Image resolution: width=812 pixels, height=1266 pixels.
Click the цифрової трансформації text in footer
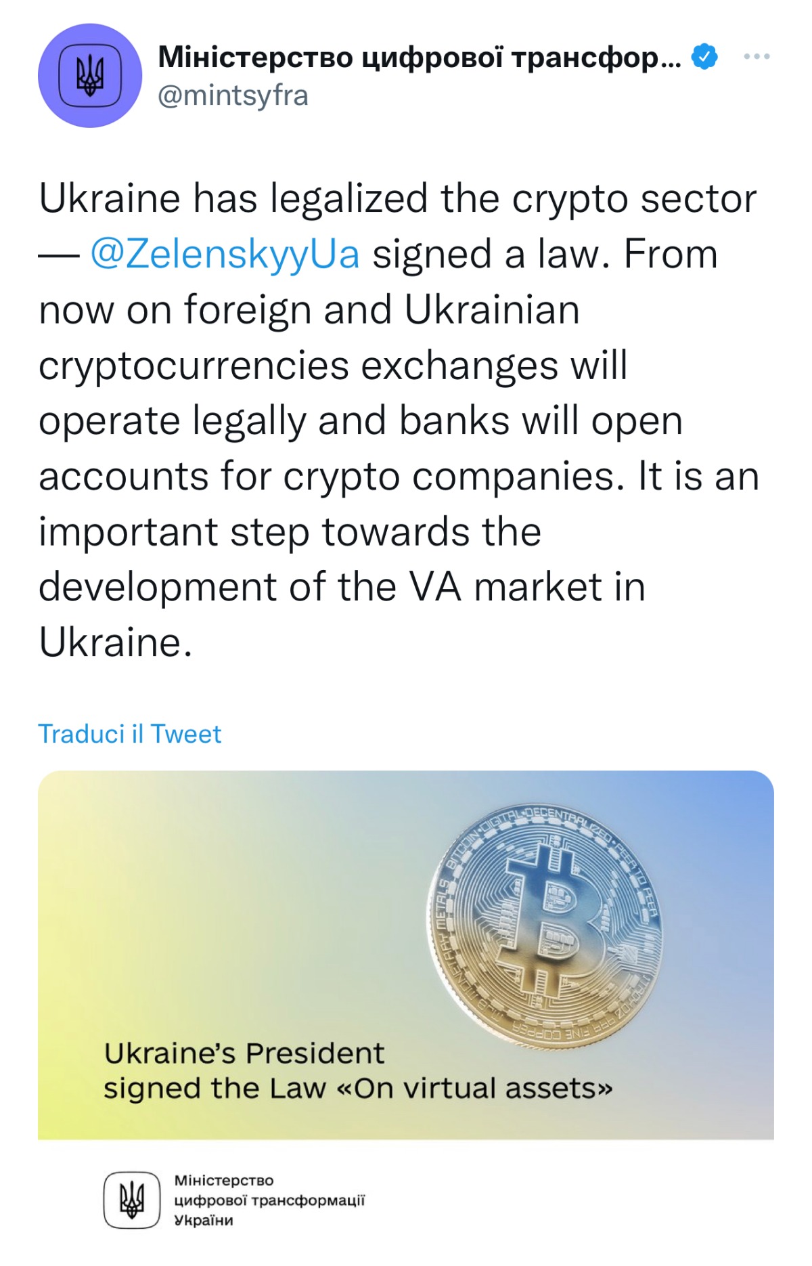point(269,1200)
